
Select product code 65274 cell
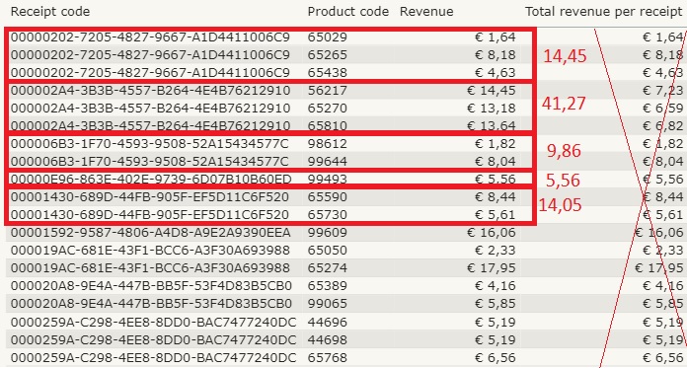pyautogui.click(x=327, y=267)
